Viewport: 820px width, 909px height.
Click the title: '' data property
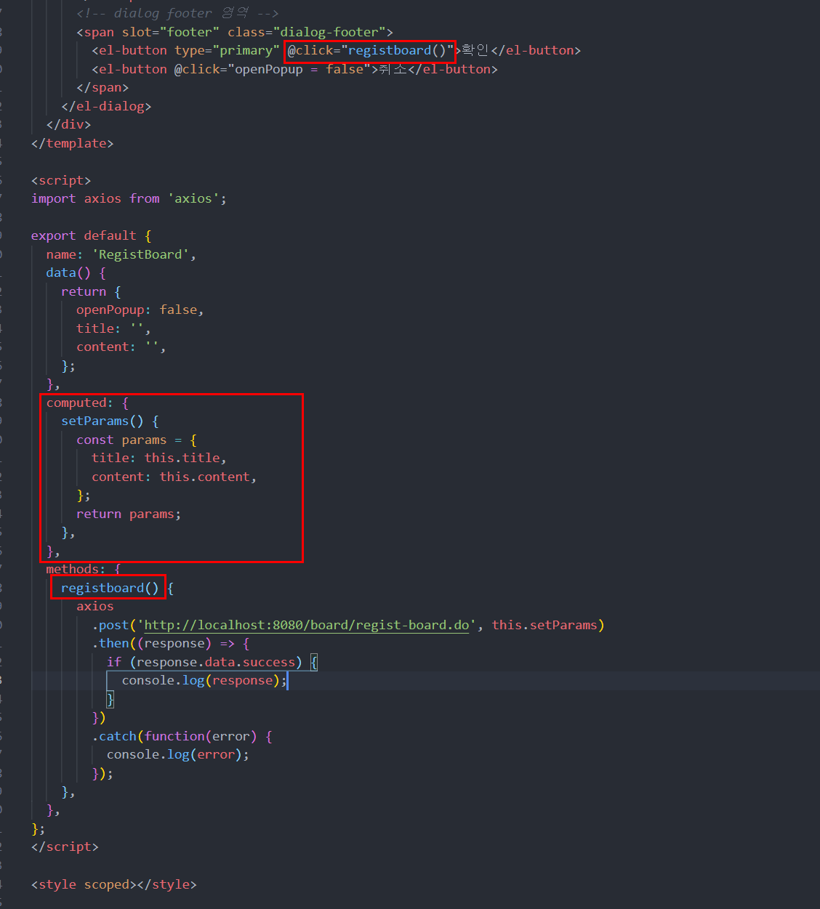(113, 328)
